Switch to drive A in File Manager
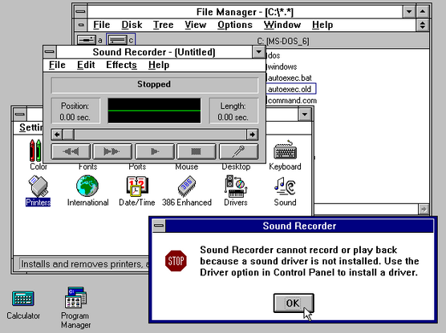Viewport: 446px width, 333px height. coord(89,40)
